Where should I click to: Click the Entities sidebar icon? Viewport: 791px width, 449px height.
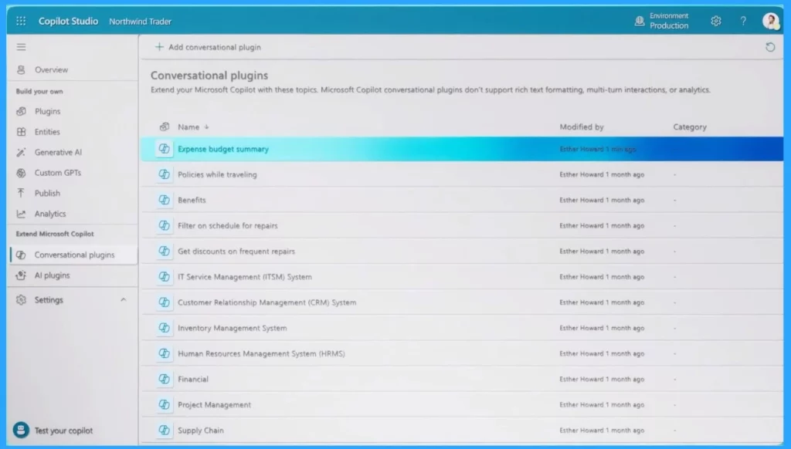pos(21,131)
